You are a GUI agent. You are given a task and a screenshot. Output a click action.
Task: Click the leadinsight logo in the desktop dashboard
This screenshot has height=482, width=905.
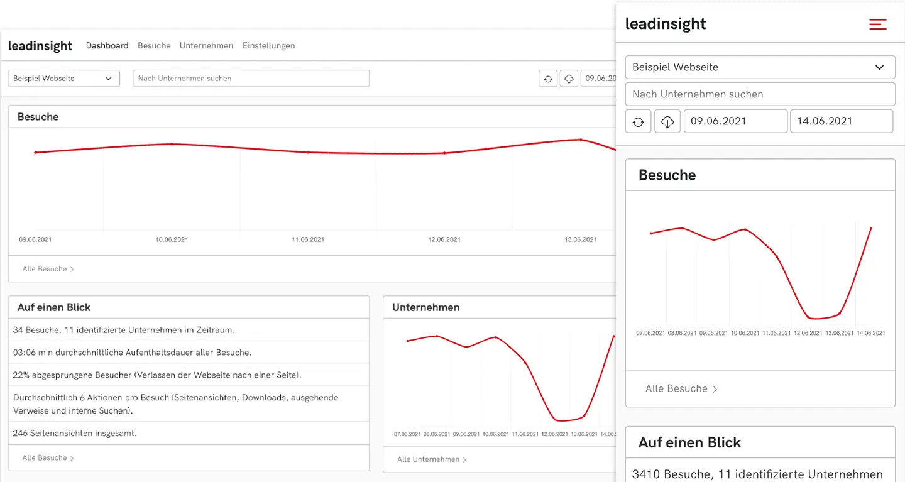click(x=40, y=46)
